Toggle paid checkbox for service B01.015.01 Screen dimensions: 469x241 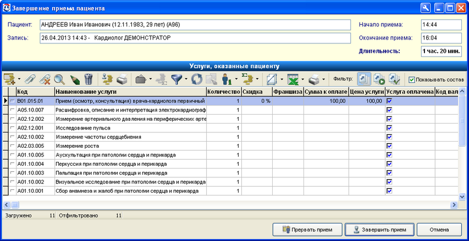point(389,101)
